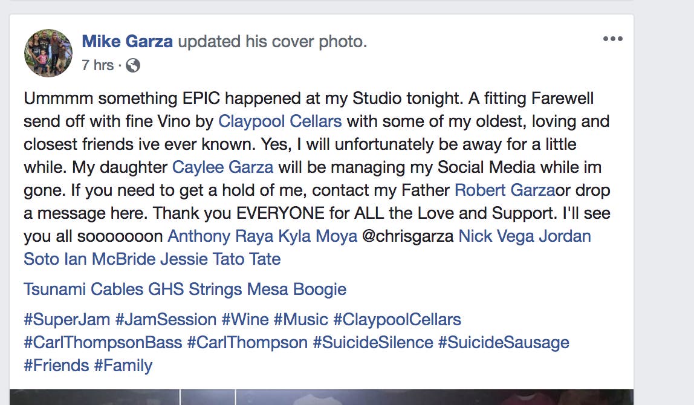The width and height of the screenshot is (694, 405).
Task: Go to the Mesa Boogie page
Action: 297,289
